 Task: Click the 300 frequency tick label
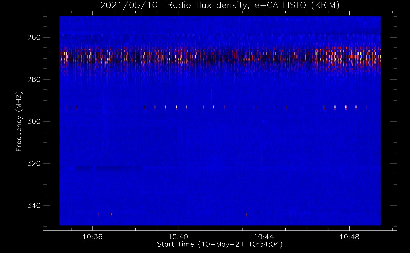click(x=34, y=121)
